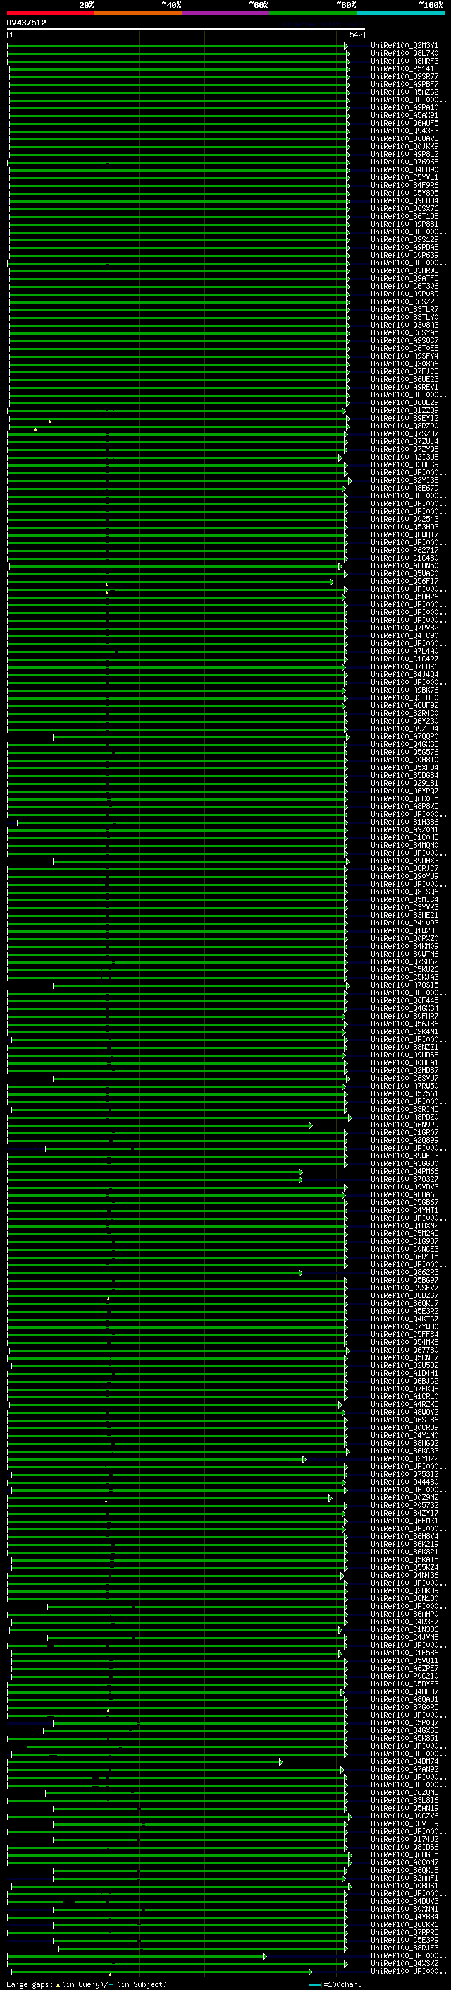Select the UniRef100_A7QQP0 label

tap(404, 737)
